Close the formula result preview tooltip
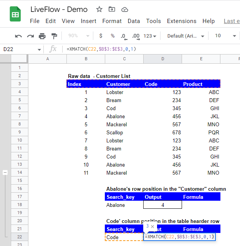This screenshot has width=240, height=246. tap(152, 226)
